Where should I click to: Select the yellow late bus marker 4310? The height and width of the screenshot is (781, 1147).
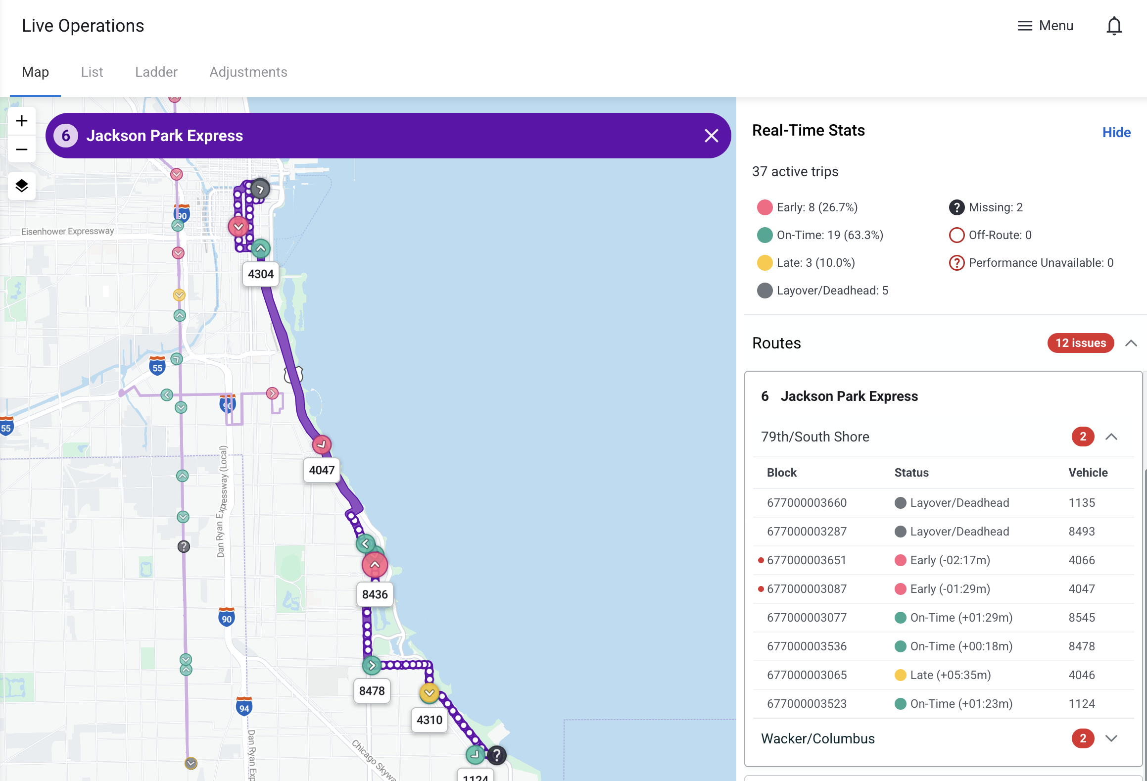point(429,693)
